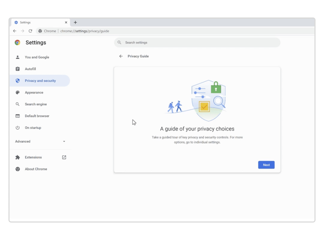Click the Next button in Privacy Guide
This screenshot has height=240, width=324.
click(266, 165)
